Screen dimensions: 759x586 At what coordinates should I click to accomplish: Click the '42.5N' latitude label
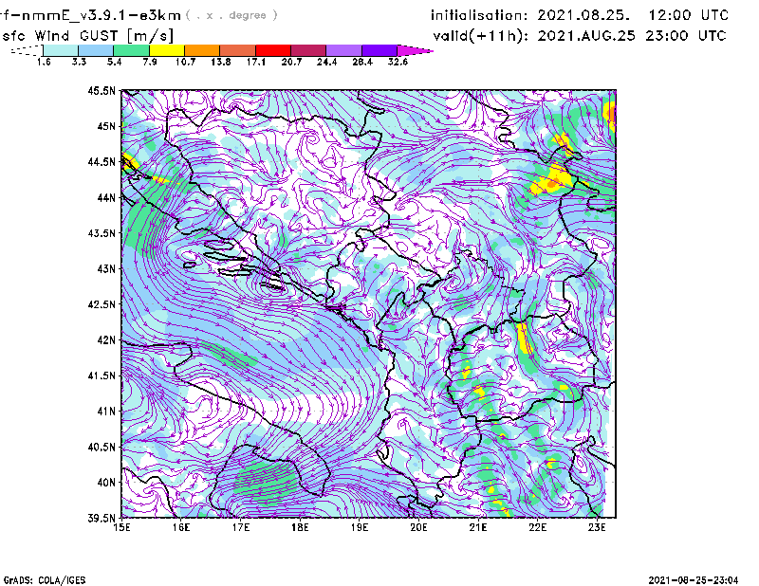pyautogui.click(x=102, y=304)
